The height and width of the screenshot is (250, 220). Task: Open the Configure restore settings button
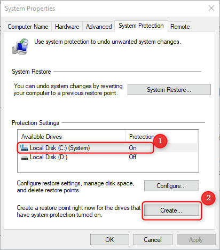click(x=171, y=186)
